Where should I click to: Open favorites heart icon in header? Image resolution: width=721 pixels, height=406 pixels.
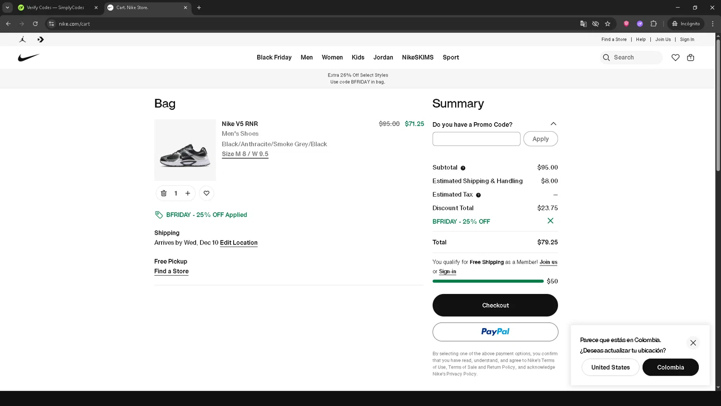[x=675, y=58]
